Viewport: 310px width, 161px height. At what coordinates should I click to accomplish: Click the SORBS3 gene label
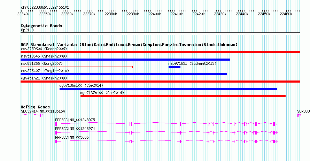[303, 112]
